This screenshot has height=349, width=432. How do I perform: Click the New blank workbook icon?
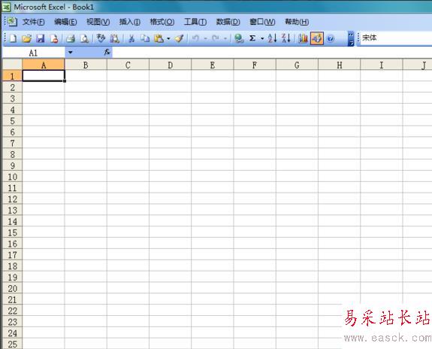coord(13,38)
